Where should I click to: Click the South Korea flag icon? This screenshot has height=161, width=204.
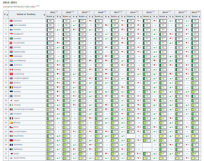pos(11,158)
